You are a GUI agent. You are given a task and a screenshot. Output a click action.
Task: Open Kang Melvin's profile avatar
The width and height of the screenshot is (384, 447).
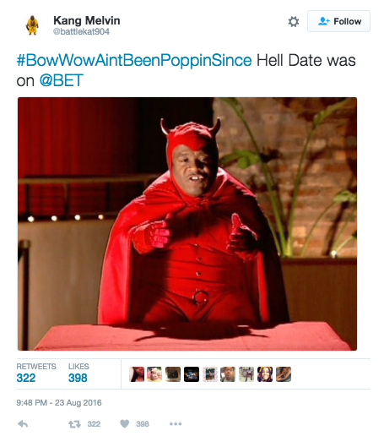point(32,25)
